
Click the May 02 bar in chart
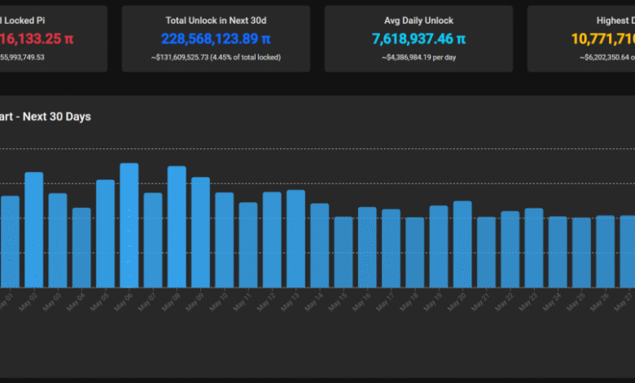tap(34, 230)
